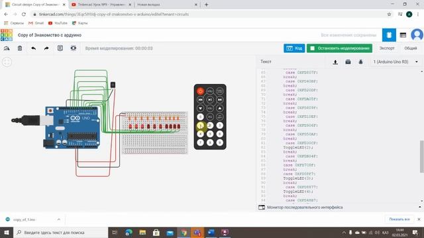The image size is (424, 238).
Task: Toggle notes visibility with the eye icon
Action: (74, 48)
